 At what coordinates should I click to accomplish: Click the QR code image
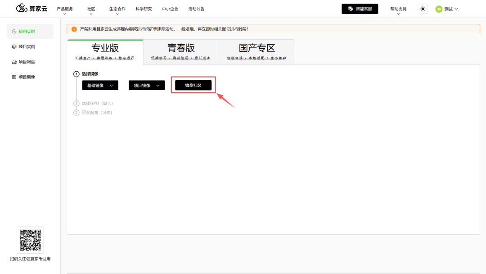pyautogui.click(x=30, y=240)
